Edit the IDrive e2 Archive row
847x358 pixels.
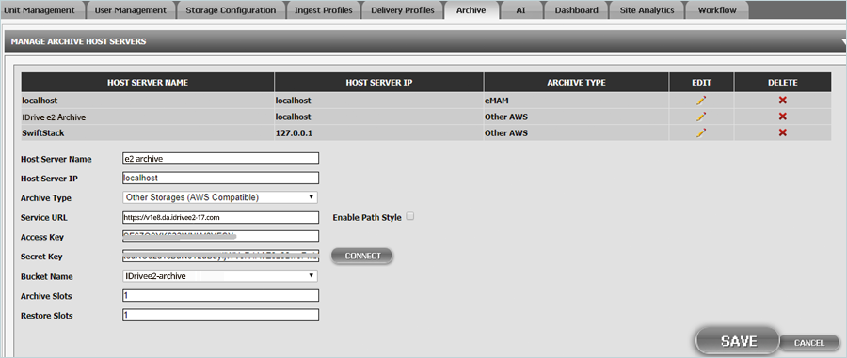click(x=701, y=117)
